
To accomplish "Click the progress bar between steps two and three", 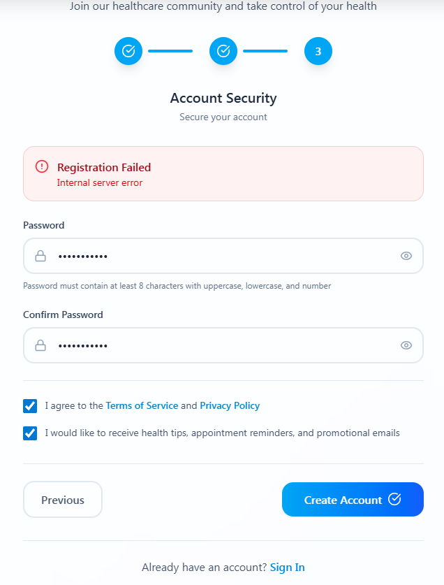I will [265, 51].
